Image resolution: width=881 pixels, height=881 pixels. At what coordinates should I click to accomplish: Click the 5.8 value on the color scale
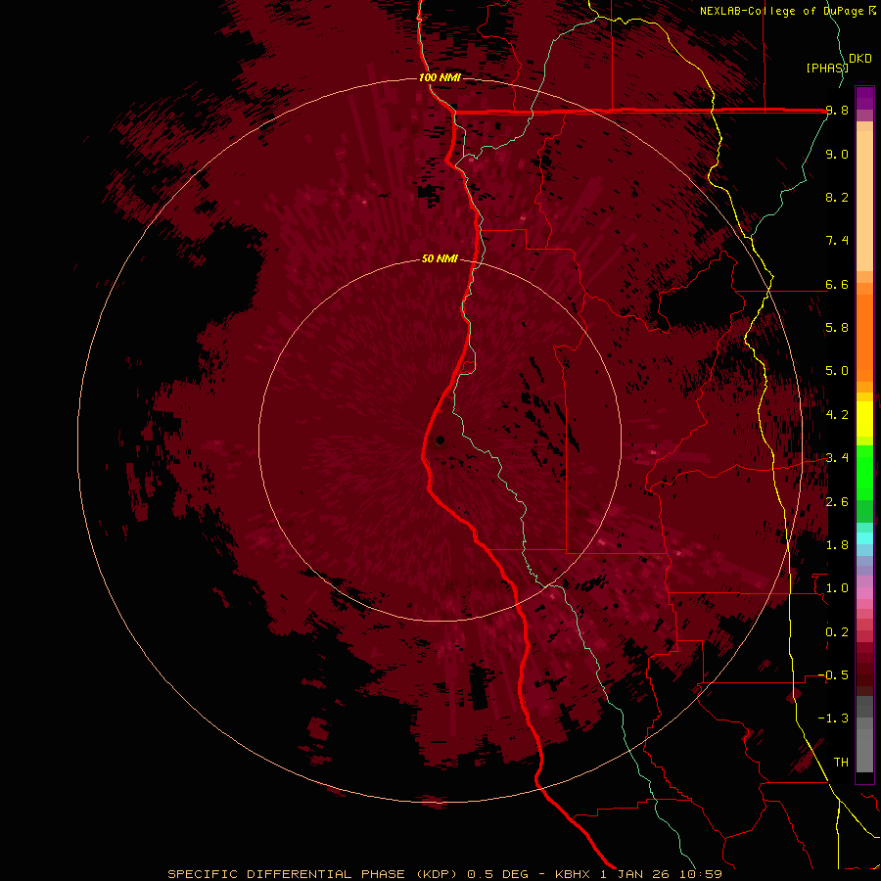(837, 328)
